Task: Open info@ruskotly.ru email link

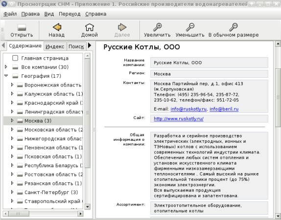Action: pos(188,109)
